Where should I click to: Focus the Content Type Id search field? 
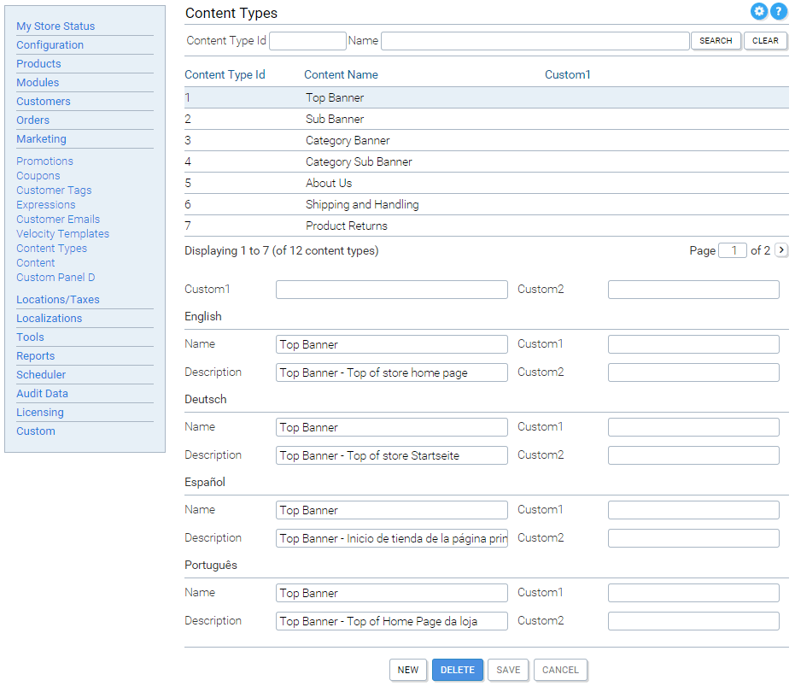click(x=307, y=41)
